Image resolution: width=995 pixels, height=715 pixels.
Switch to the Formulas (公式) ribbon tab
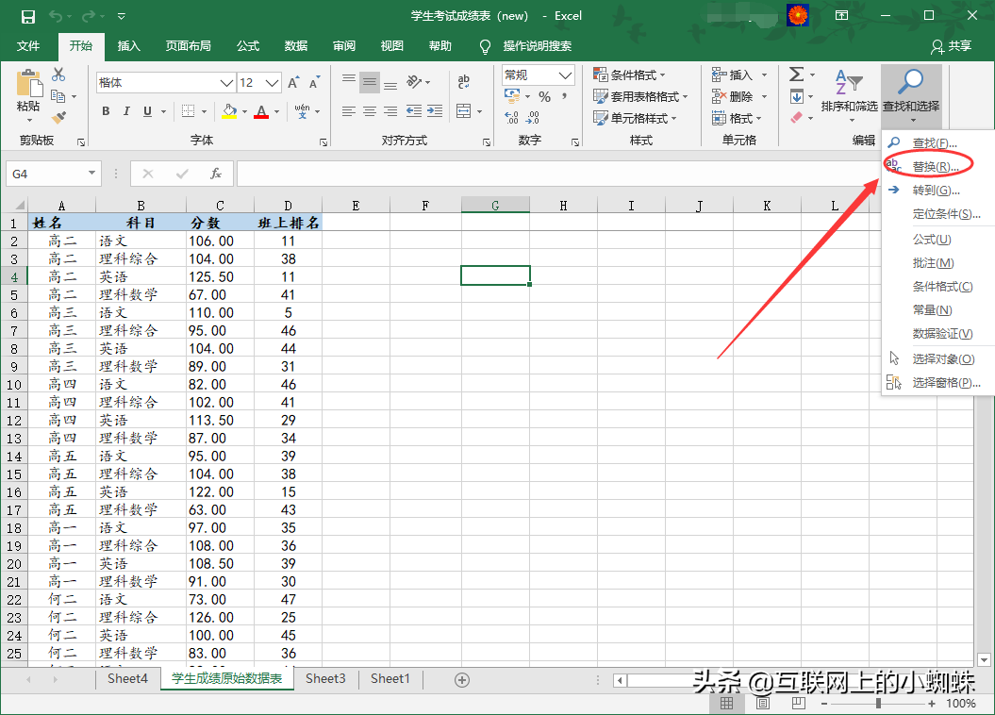tap(248, 45)
